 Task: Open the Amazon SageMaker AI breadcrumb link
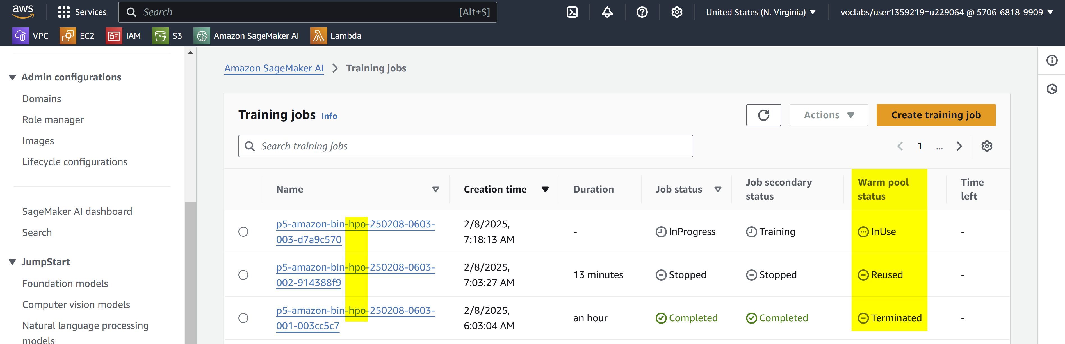(x=274, y=68)
